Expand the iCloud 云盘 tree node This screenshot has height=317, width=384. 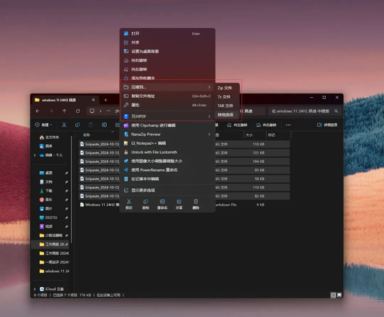click(35, 289)
